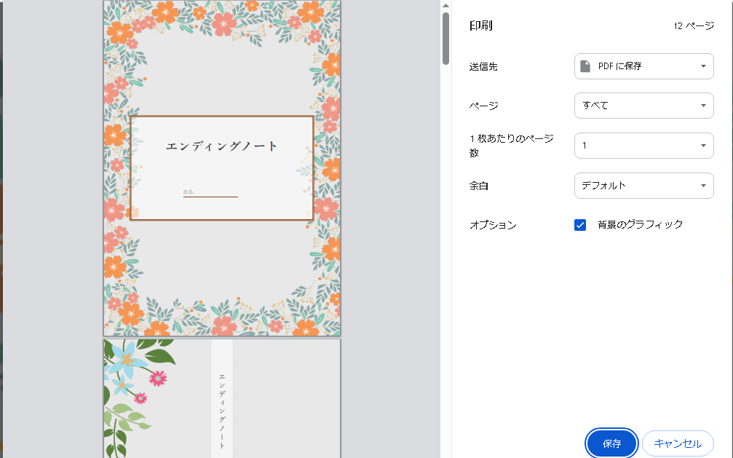Open the 送信先 destination dropdown
This screenshot has height=458, width=733.
point(643,66)
